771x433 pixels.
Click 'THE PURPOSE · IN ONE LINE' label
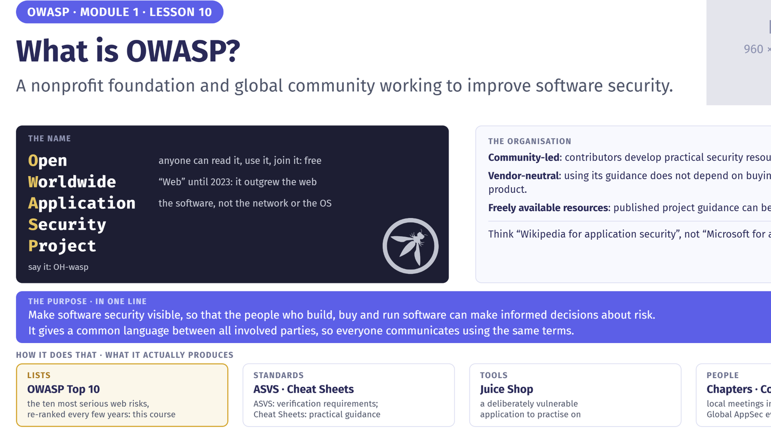tap(87, 301)
